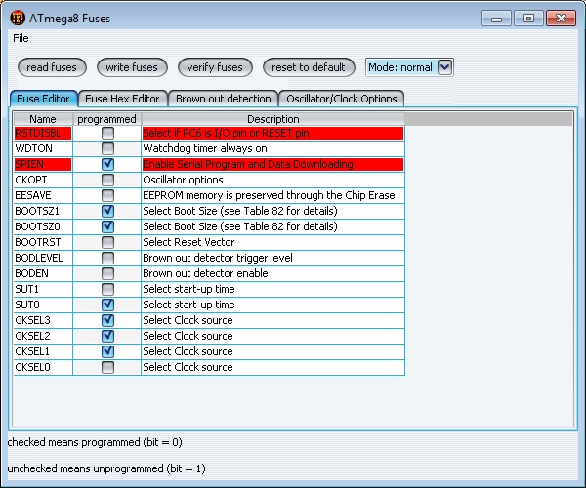
Task: Enable the CKOPT fuse checkbox
Action: click(107, 180)
